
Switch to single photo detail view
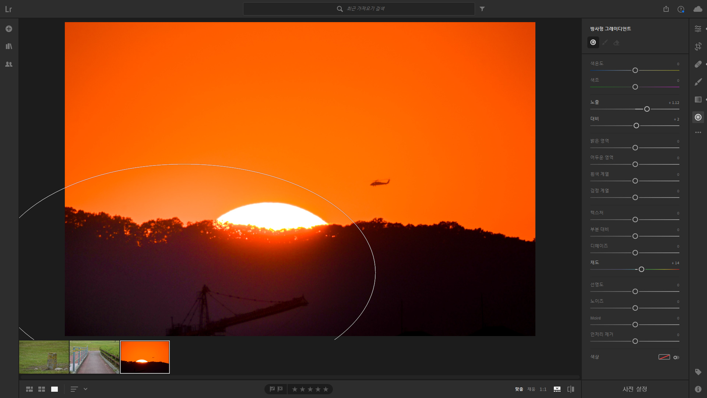click(54, 389)
